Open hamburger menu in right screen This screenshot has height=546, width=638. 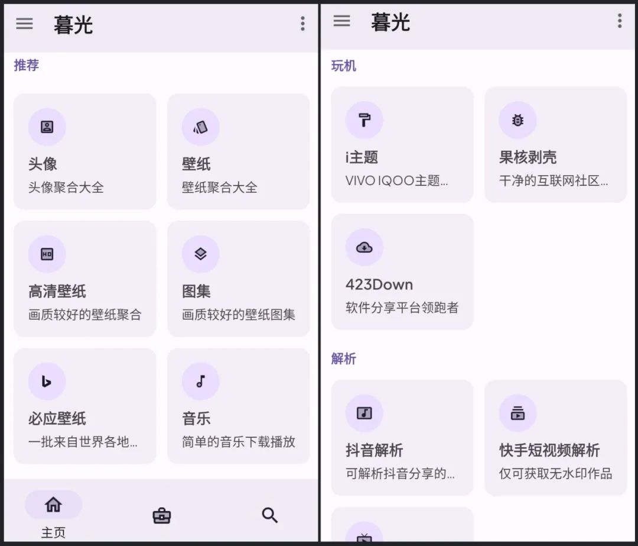[x=341, y=21]
